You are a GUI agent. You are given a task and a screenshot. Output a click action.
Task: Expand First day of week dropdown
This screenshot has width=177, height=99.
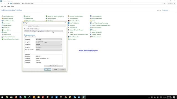[49, 50]
